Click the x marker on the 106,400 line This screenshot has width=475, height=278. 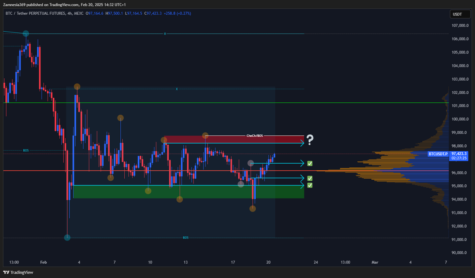coord(165,34)
